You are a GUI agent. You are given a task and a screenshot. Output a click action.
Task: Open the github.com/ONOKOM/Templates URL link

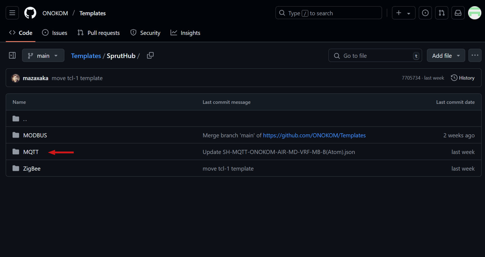pos(314,135)
